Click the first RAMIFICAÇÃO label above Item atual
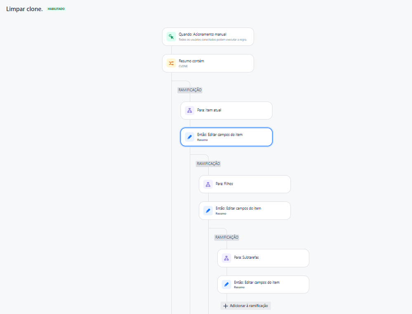Viewport: 412px width, 314px height. [x=190, y=90]
